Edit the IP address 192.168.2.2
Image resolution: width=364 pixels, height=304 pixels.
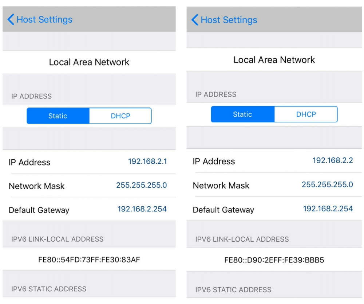point(333,160)
